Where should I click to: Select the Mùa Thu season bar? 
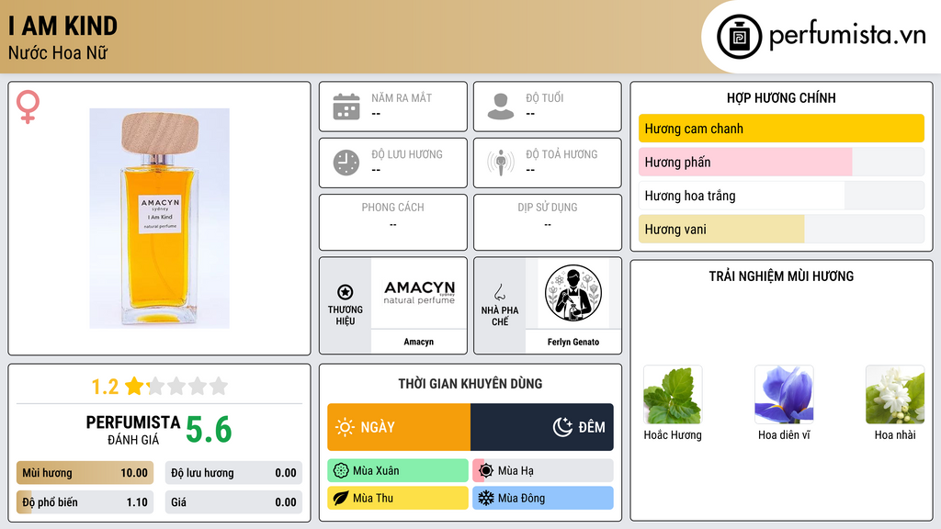pos(398,499)
